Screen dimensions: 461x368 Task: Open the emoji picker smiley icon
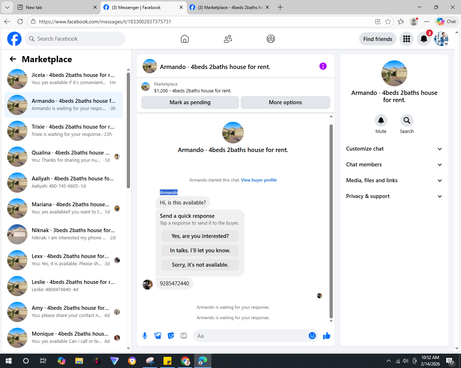312,336
